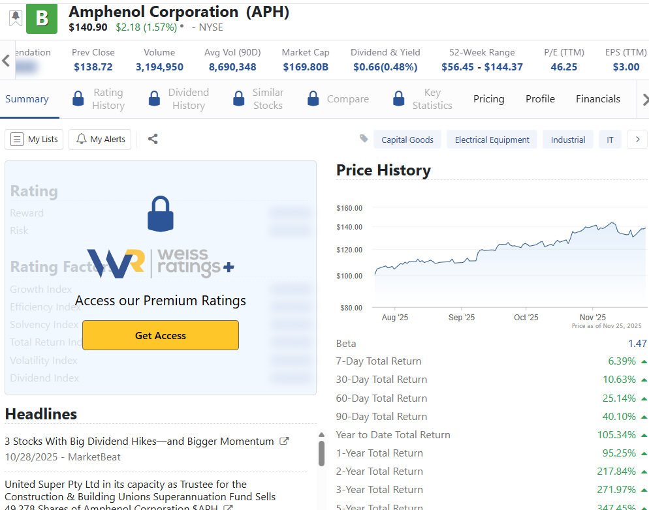
Task: Click the headlines panel scrollbar
Action: click(321, 453)
